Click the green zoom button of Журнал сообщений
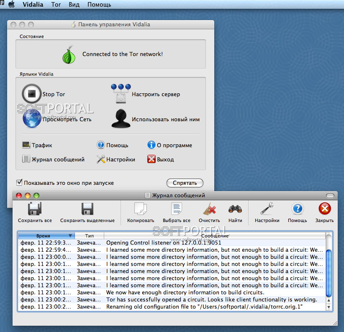The height and width of the screenshot is (332, 344). (36, 195)
